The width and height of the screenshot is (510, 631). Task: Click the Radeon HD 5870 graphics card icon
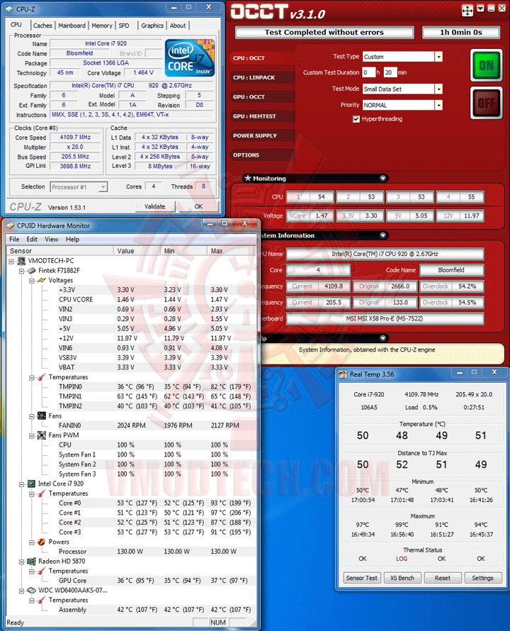point(31,561)
